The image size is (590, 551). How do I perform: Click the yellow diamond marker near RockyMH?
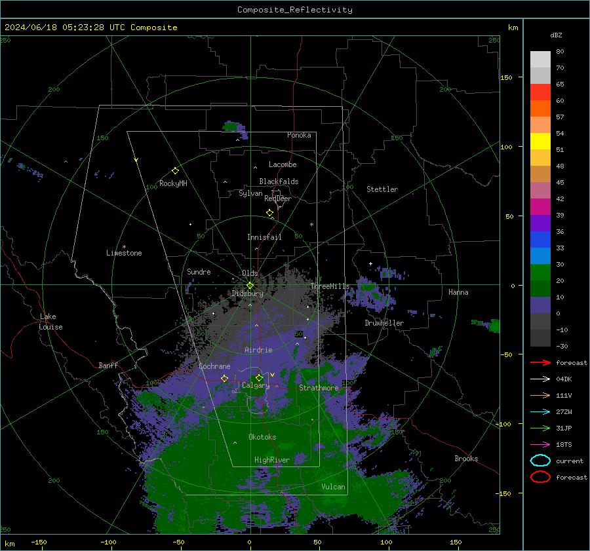tap(175, 171)
